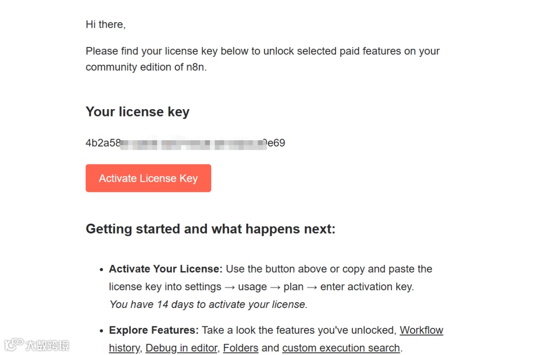Click the bold "Explore Features:" label
This screenshot has width=533, height=355.
(153, 330)
